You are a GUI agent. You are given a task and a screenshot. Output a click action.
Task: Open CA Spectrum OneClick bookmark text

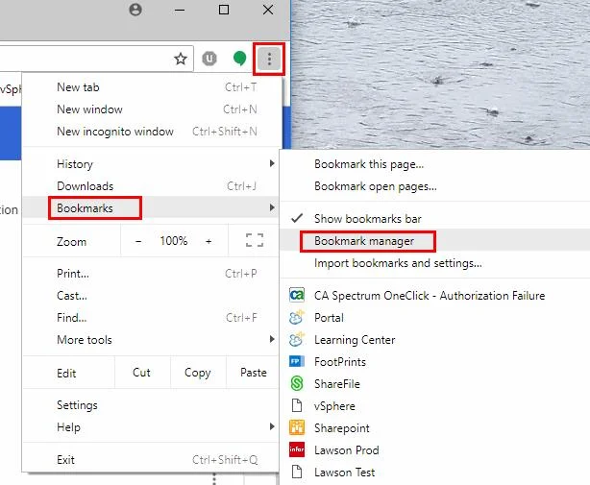point(430,296)
